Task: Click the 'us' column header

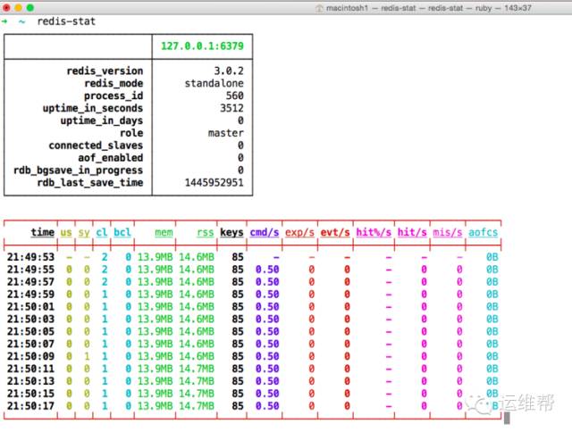Action: tap(66, 232)
